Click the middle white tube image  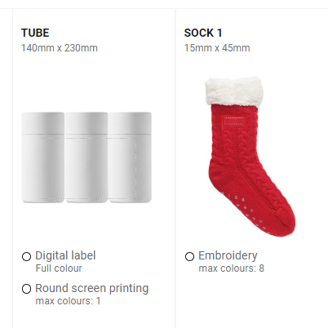pyautogui.click(x=86, y=157)
